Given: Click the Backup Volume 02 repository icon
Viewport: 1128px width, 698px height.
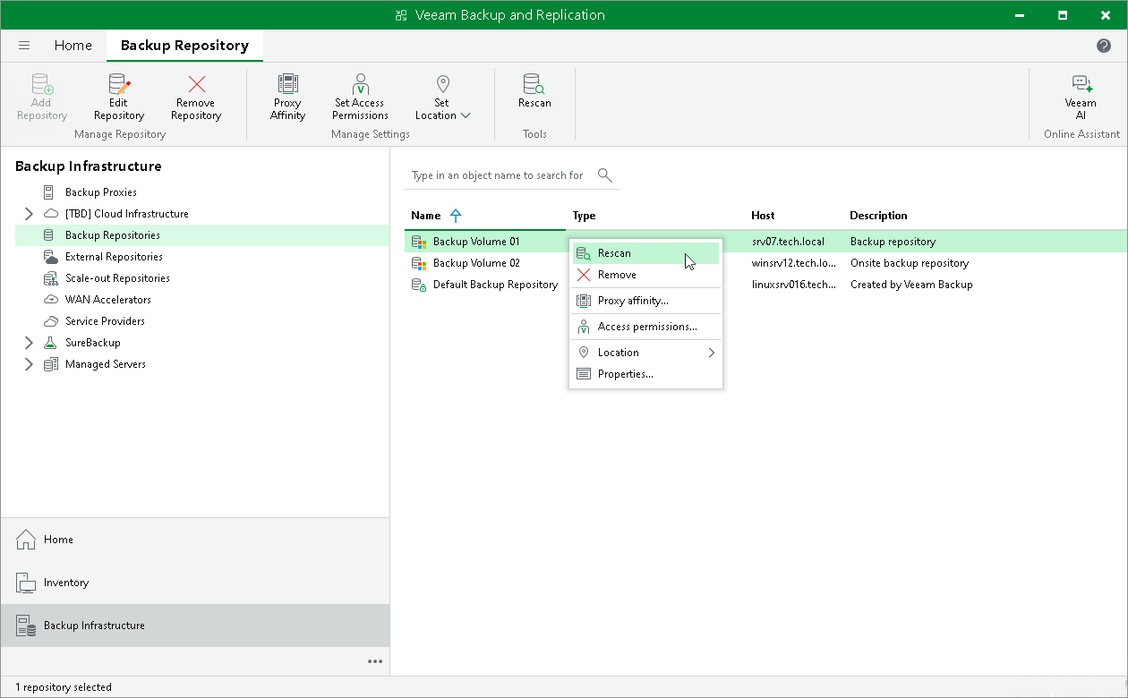Looking at the screenshot, I should [418, 263].
